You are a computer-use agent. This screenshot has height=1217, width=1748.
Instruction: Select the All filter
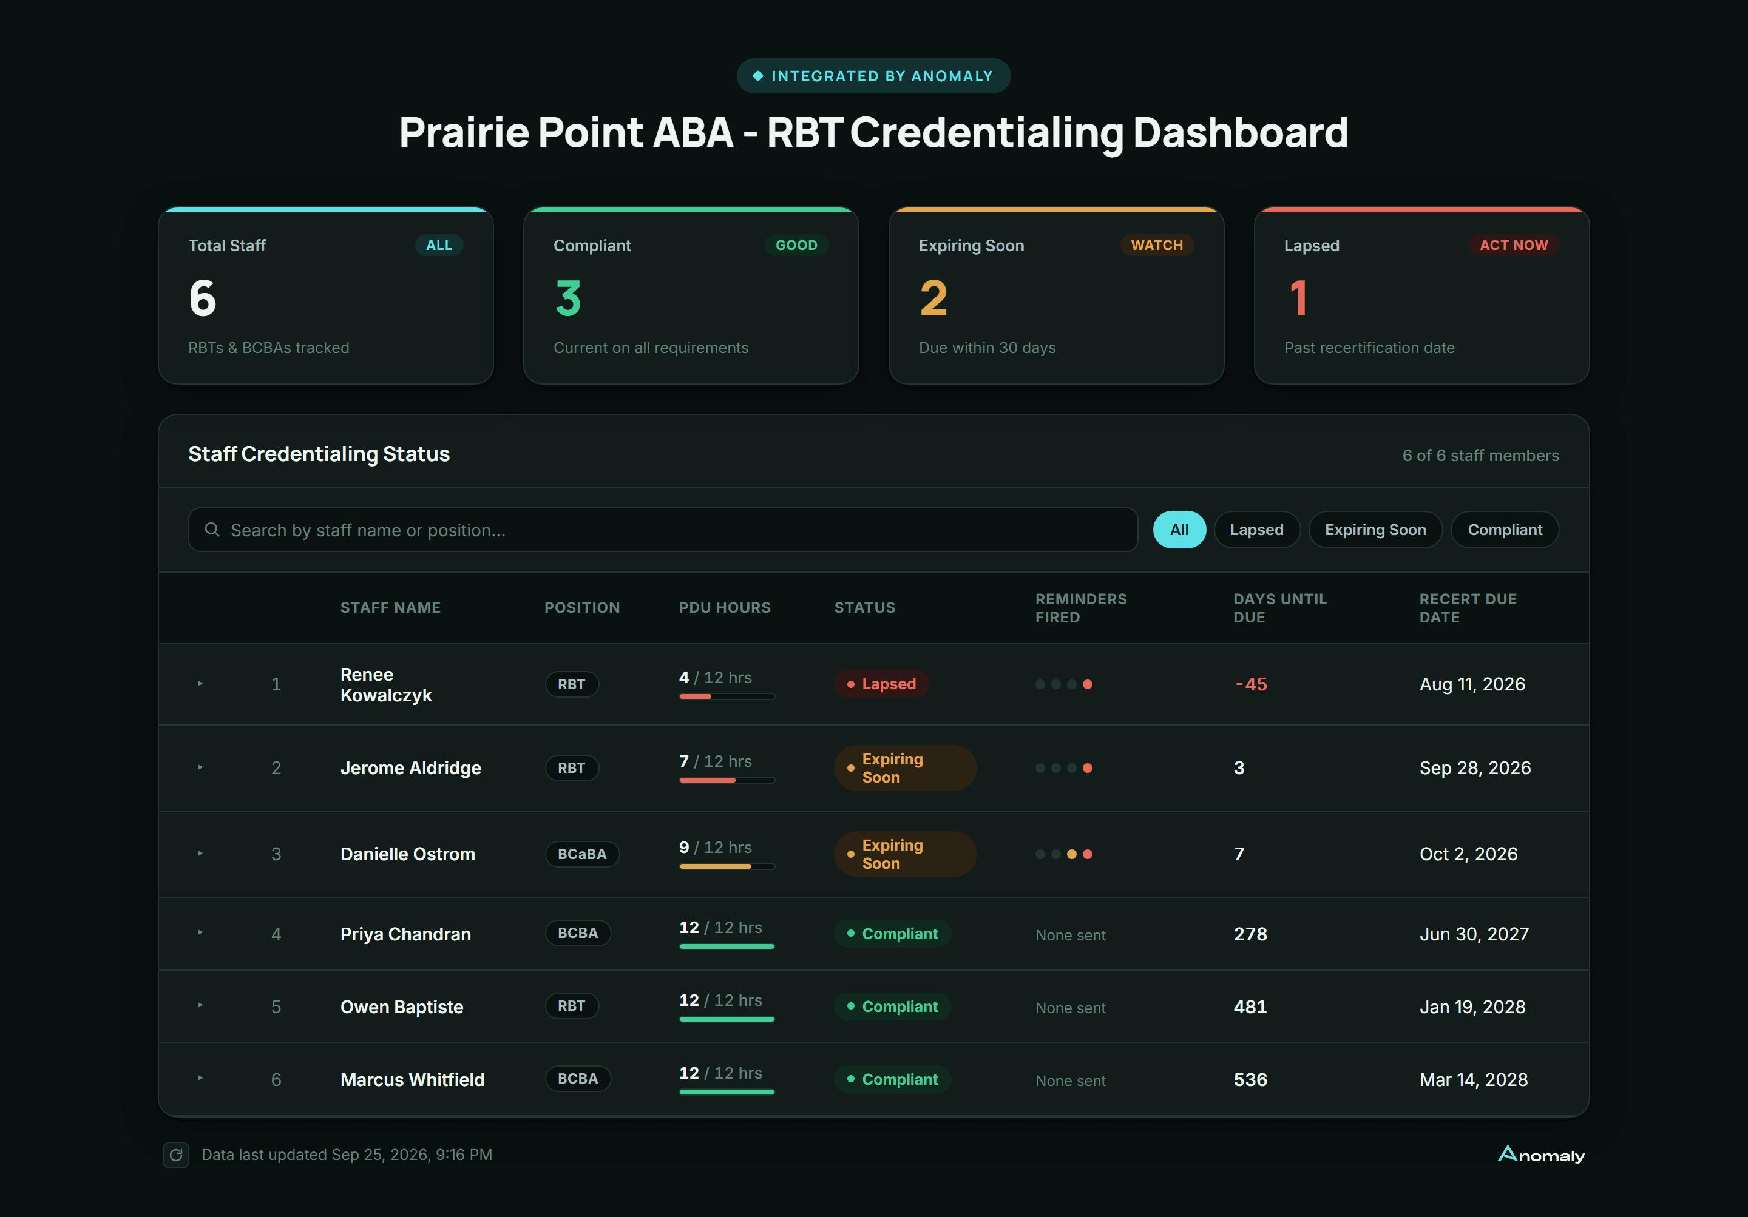click(1179, 530)
